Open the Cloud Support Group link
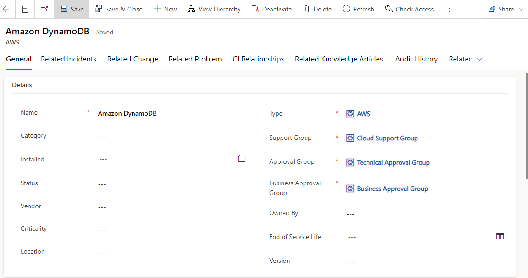 (387, 139)
